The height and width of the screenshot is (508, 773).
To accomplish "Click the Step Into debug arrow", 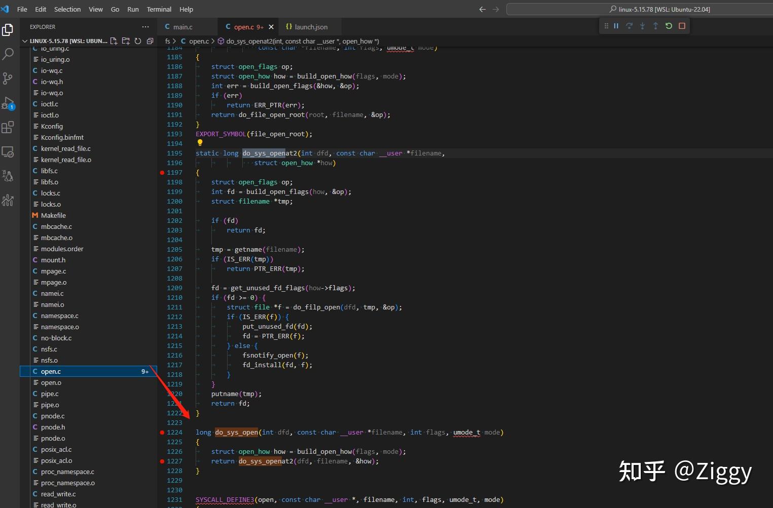I will [642, 26].
